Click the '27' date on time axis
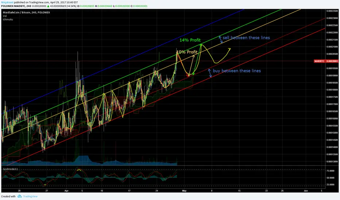 pyautogui.click(x=47, y=191)
